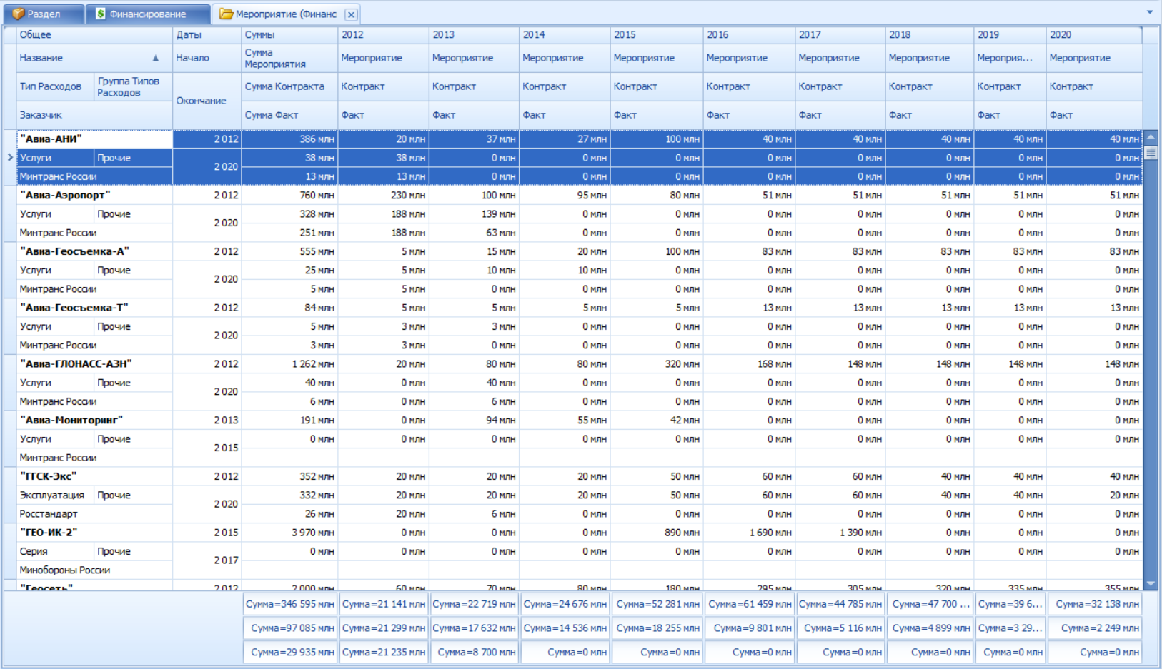The height and width of the screenshot is (669, 1162).
Task: Click Факт header under the 2019 band
Action: (x=1010, y=115)
